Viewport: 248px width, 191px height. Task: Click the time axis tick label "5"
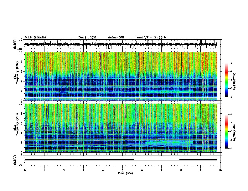click(x=122, y=170)
